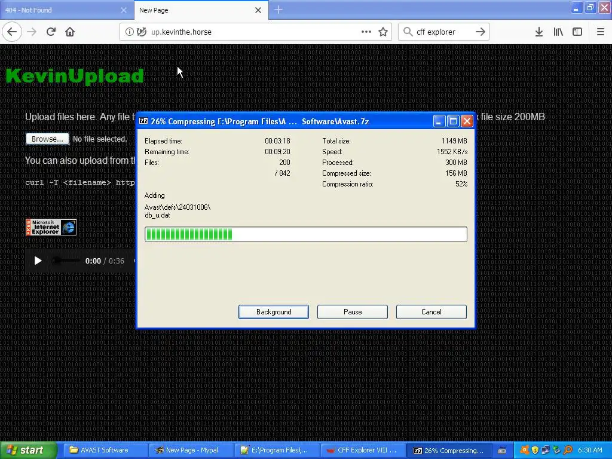612x459 pixels.
Task: Minimize the 7-Zip compressing dialog
Action: coord(439,121)
